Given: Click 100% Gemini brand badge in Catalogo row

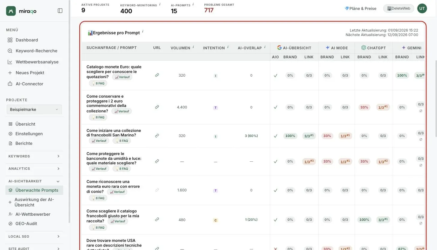Looking at the screenshot, I should [x=402, y=75].
